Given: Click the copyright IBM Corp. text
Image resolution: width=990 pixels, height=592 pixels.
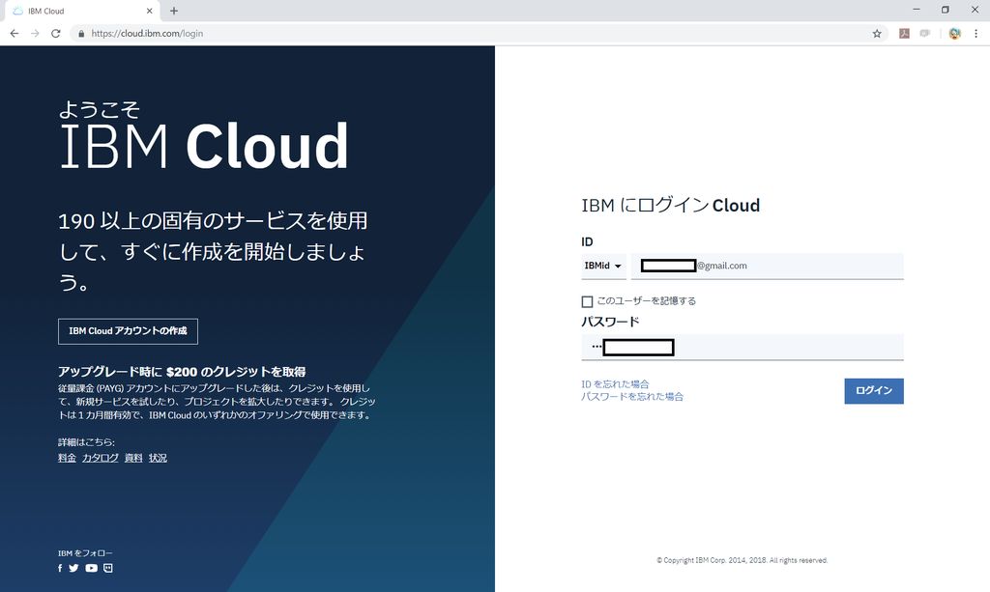Looking at the screenshot, I should pos(742,560).
